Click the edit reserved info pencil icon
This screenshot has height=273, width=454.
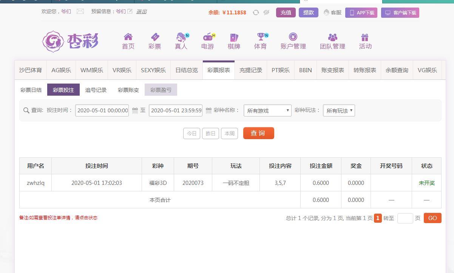pos(130,11)
